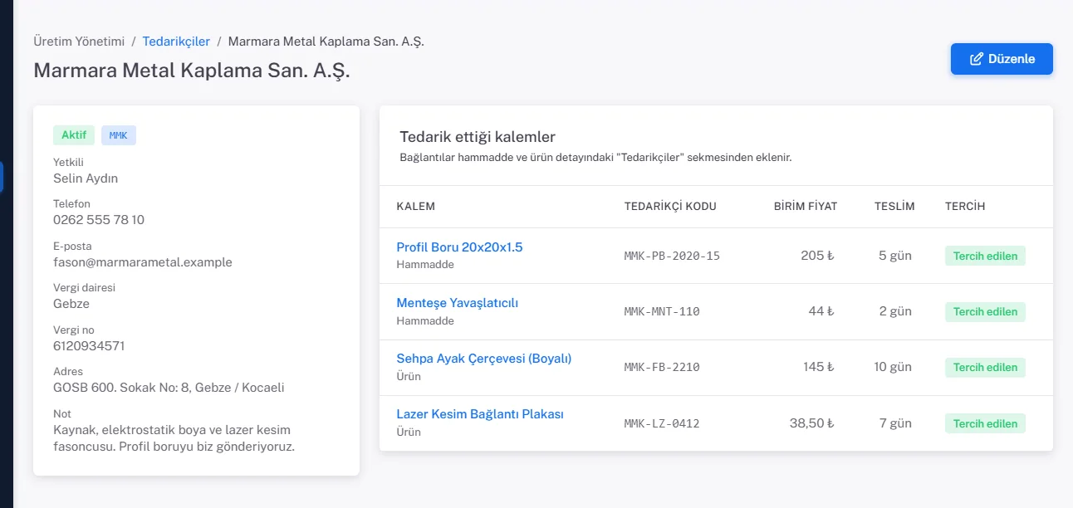This screenshot has width=1073, height=508.
Task: Click delivery time 2 gün
Action: 895,311
